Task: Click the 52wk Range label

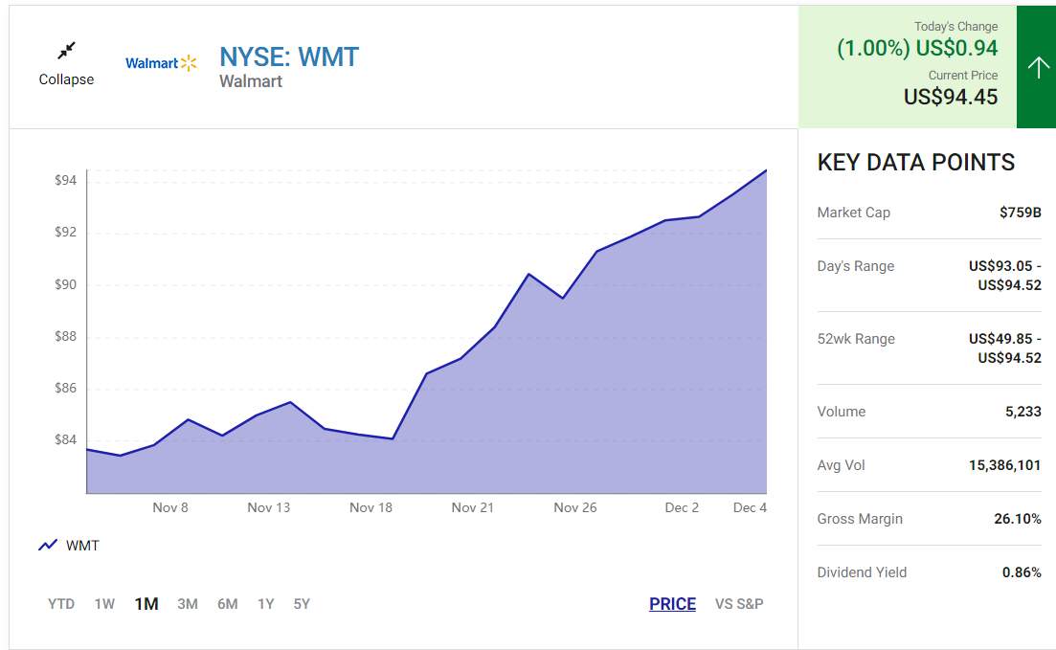Action: 855,339
